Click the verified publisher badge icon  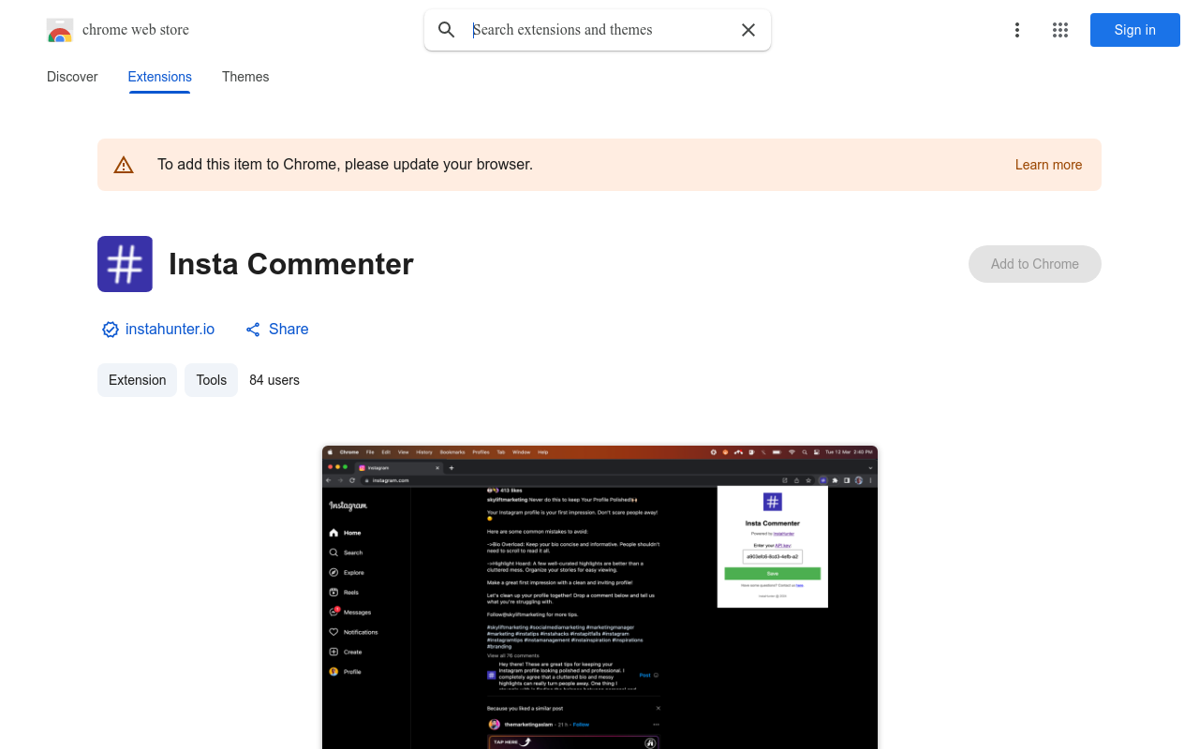(x=111, y=330)
